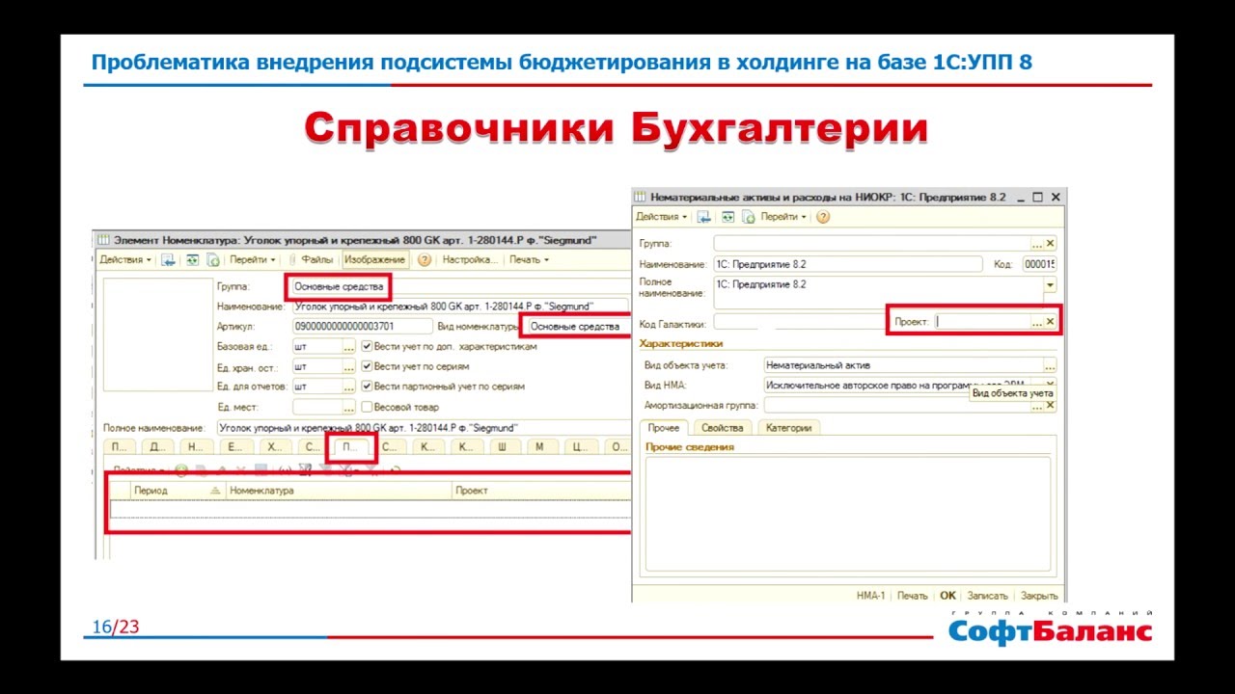This screenshot has width=1235, height=694.
Task: Click the document-copy toolbar icon in Номенклатура window
Action: 212,260
